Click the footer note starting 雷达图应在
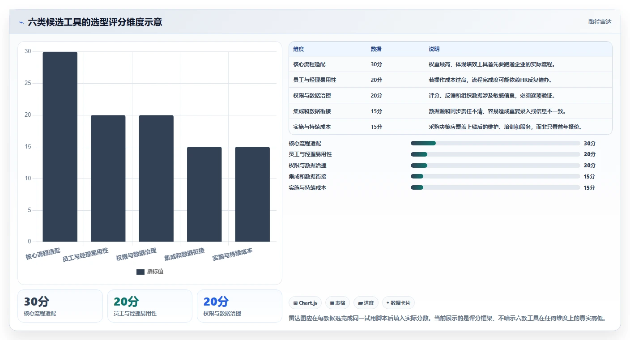This screenshot has height=340, width=630. [x=448, y=319]
